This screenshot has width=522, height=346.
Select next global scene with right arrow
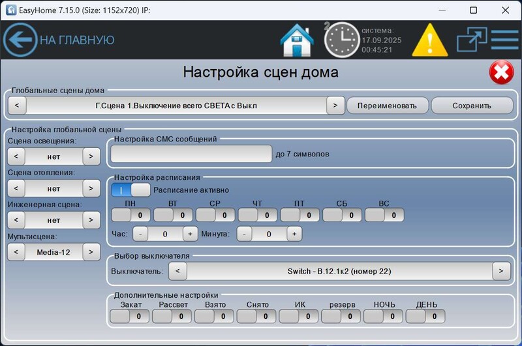335,105
